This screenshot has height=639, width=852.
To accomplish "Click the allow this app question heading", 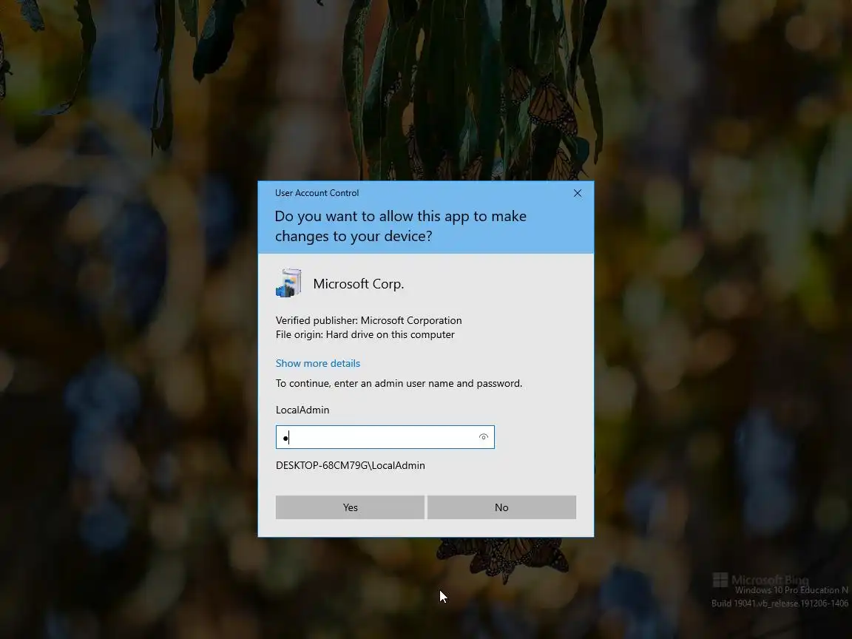I will 400,226.
